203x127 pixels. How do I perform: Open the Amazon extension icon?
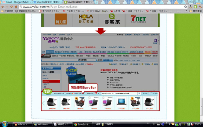(x=191, y=7)
